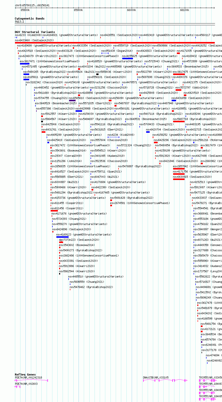Select label esv3543602 (Boomsma2014)
The width and height of the screenshot is (222, 402).
click(x=77, y=245)
